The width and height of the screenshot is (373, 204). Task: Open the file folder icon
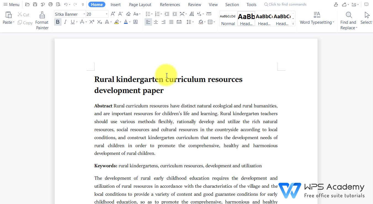[27, 4]
